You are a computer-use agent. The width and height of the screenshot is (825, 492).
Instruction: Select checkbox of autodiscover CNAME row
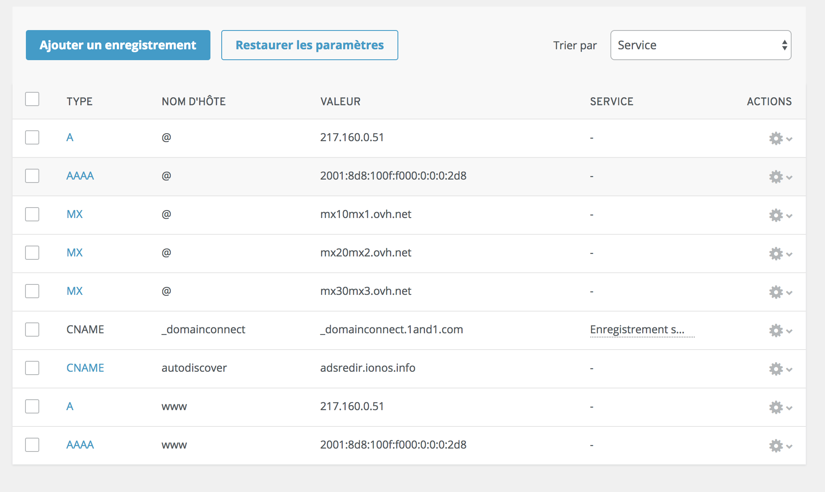coord(32,368)
